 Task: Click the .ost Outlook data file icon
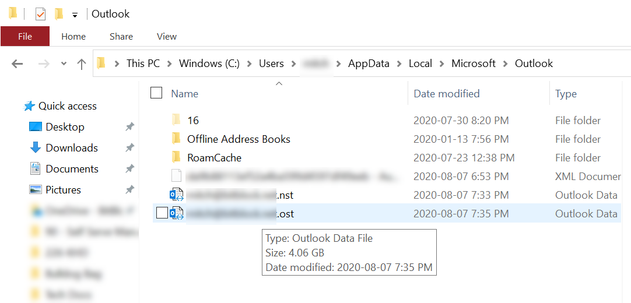(x=176, y=213)
